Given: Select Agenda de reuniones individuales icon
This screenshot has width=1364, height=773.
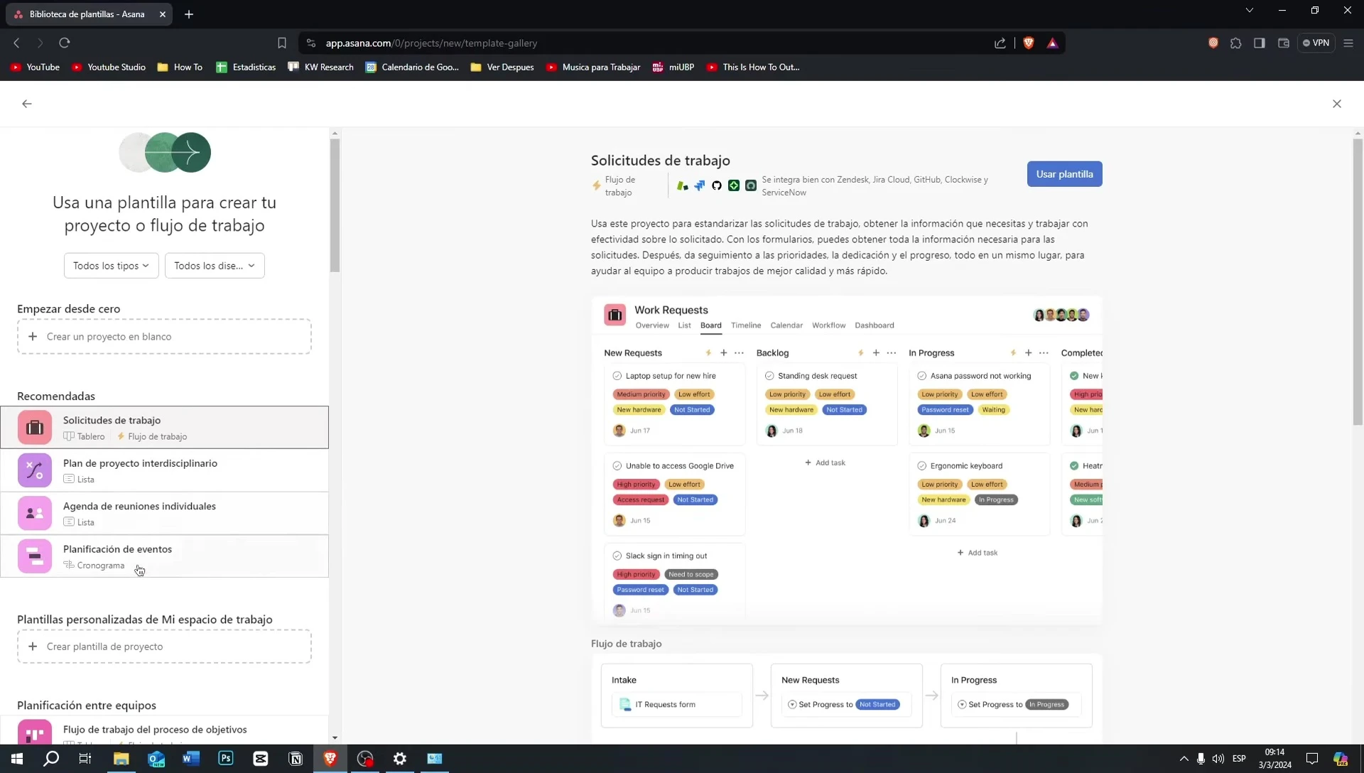Looking at the screenshot, I should click(x=35, y=514).
